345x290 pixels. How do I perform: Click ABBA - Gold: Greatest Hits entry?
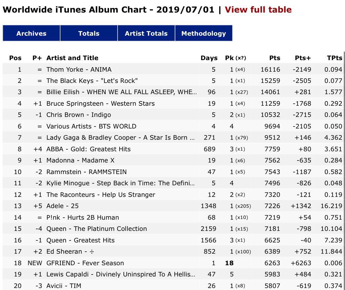pos(88,149)
